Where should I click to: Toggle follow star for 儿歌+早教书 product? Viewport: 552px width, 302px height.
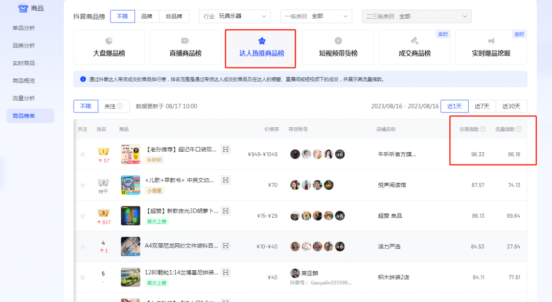[83, 185]
